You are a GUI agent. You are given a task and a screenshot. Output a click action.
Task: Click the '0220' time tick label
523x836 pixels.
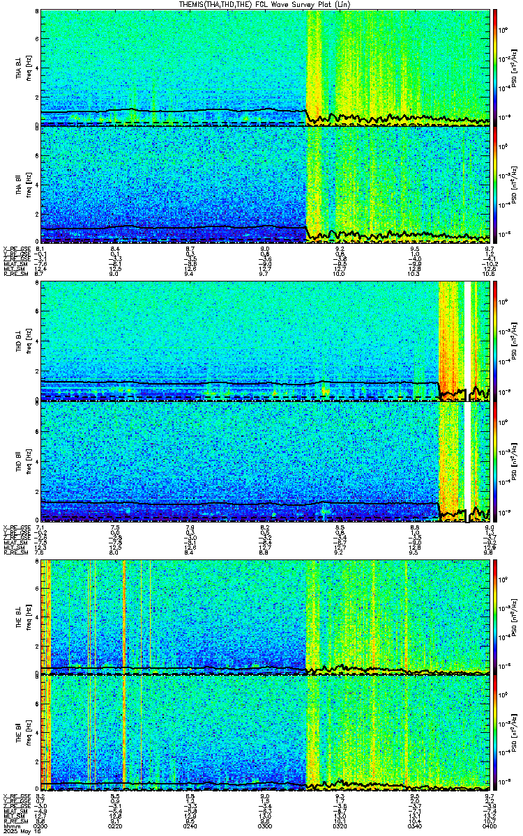(116, 826)
